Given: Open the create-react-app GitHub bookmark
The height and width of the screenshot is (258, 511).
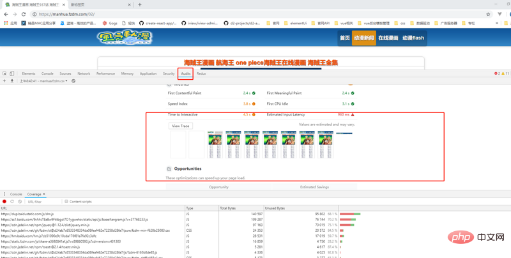Looking at the screenshot, I should coord(158,23).
